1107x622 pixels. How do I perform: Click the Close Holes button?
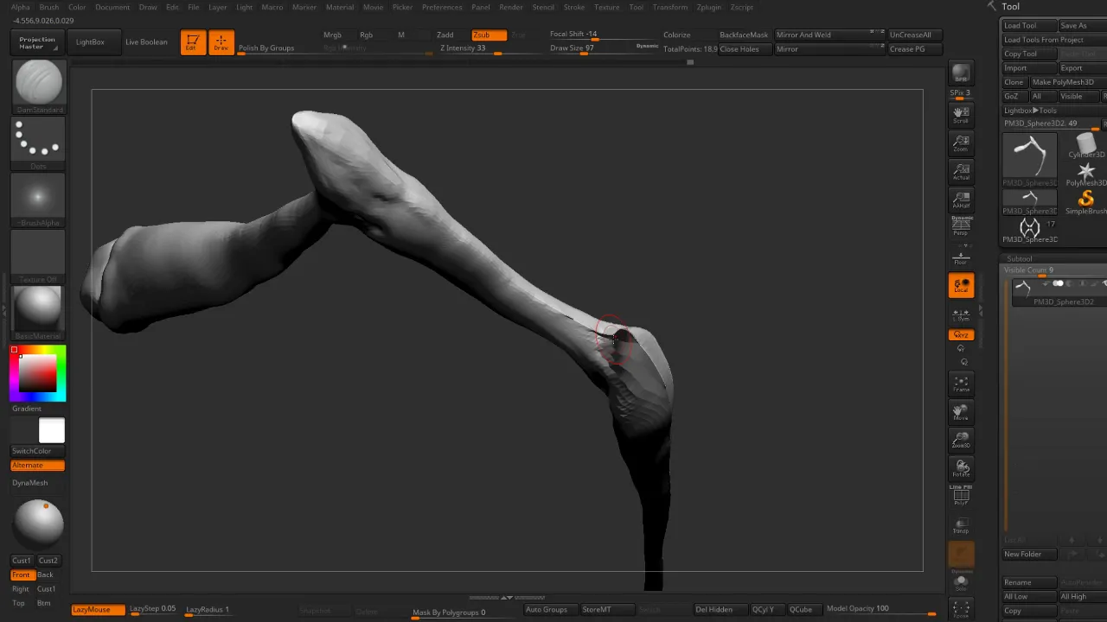click(x=744, y=49)
